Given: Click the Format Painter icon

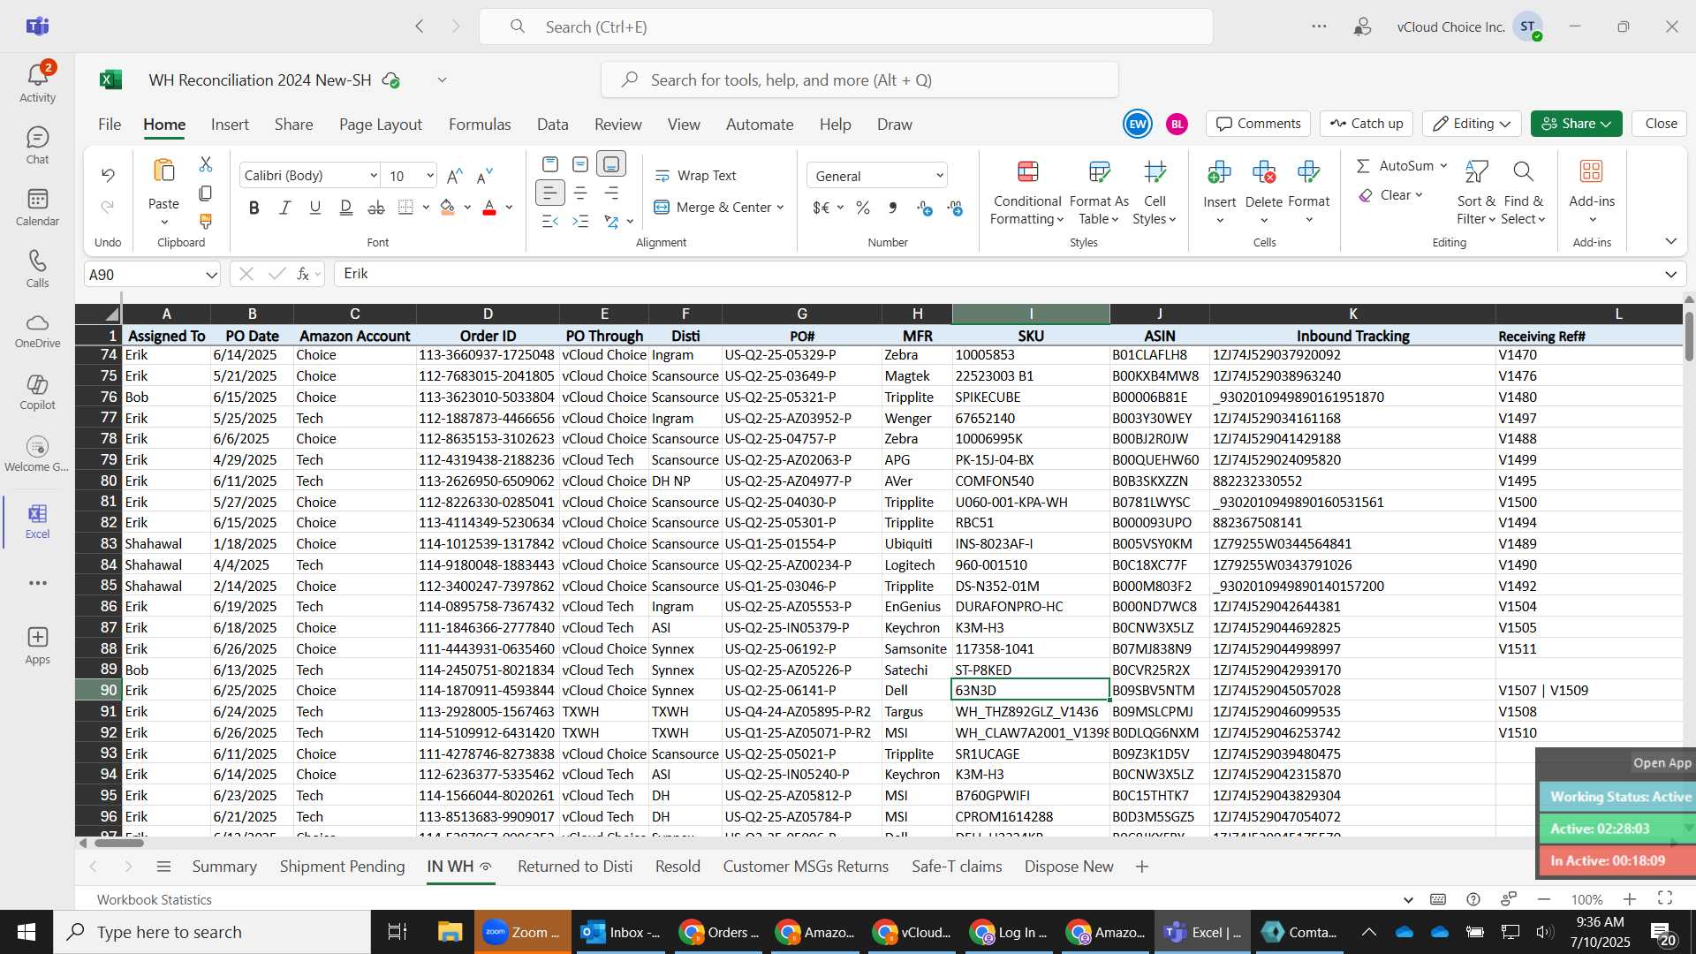Looking at the screenshot, I should (206, 221).
